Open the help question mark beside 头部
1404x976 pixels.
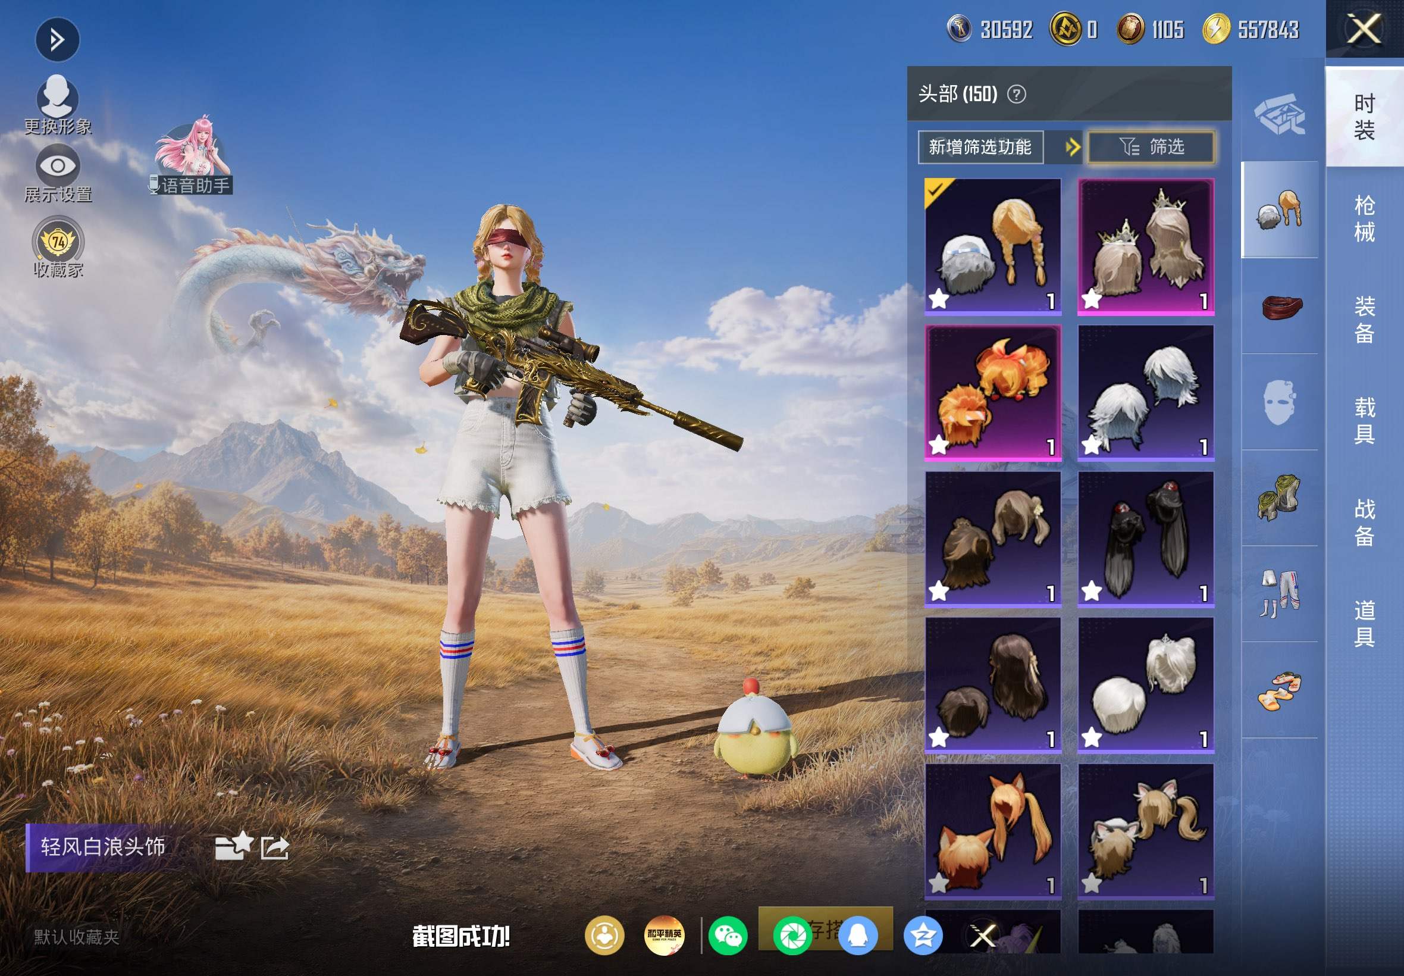point(1017,94)
